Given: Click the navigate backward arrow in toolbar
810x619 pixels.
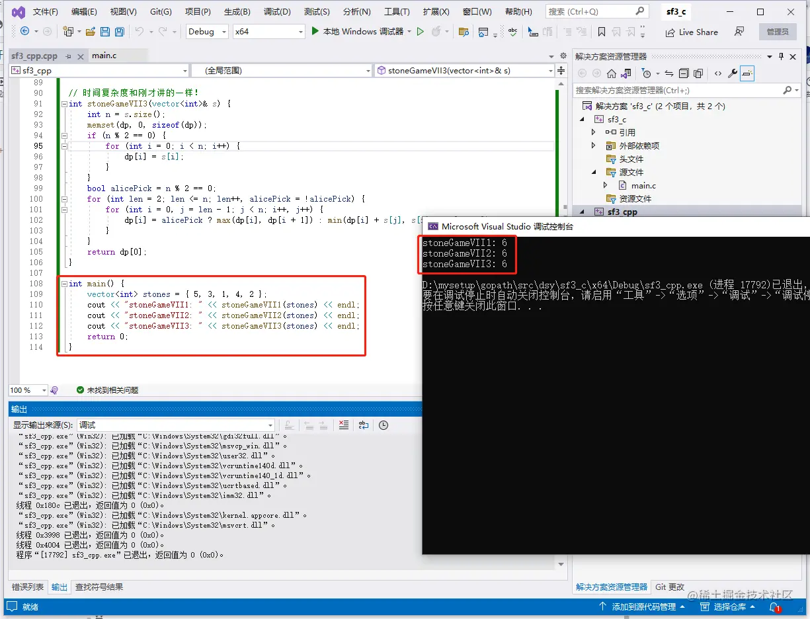Looking at the screenshot, I should click(25, 31).
